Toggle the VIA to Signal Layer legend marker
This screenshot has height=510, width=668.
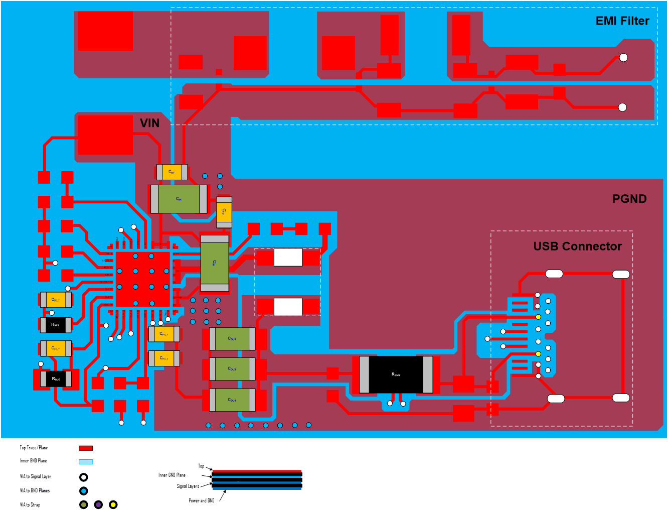(83, 476)
